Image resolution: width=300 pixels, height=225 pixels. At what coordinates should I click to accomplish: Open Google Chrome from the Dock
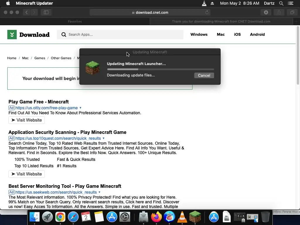tap(60, 217)
